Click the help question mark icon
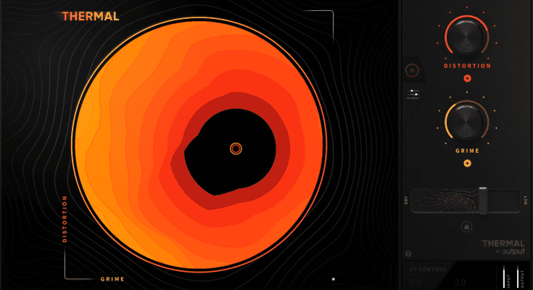The image size is (533, 290). point(409,254)
